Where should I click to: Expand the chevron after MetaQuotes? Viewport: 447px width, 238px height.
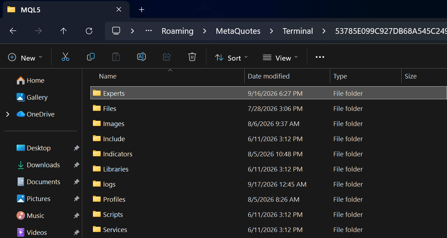coord(272,31)
